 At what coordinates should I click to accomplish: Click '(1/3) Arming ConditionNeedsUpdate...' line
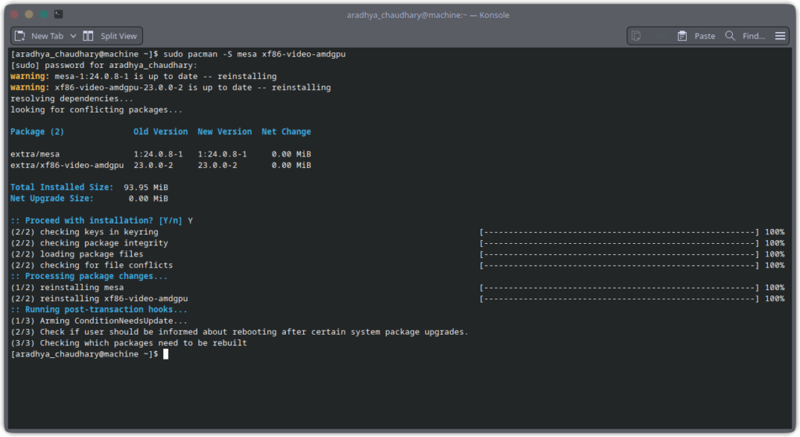pyautogui.click(x=98, y=321)
